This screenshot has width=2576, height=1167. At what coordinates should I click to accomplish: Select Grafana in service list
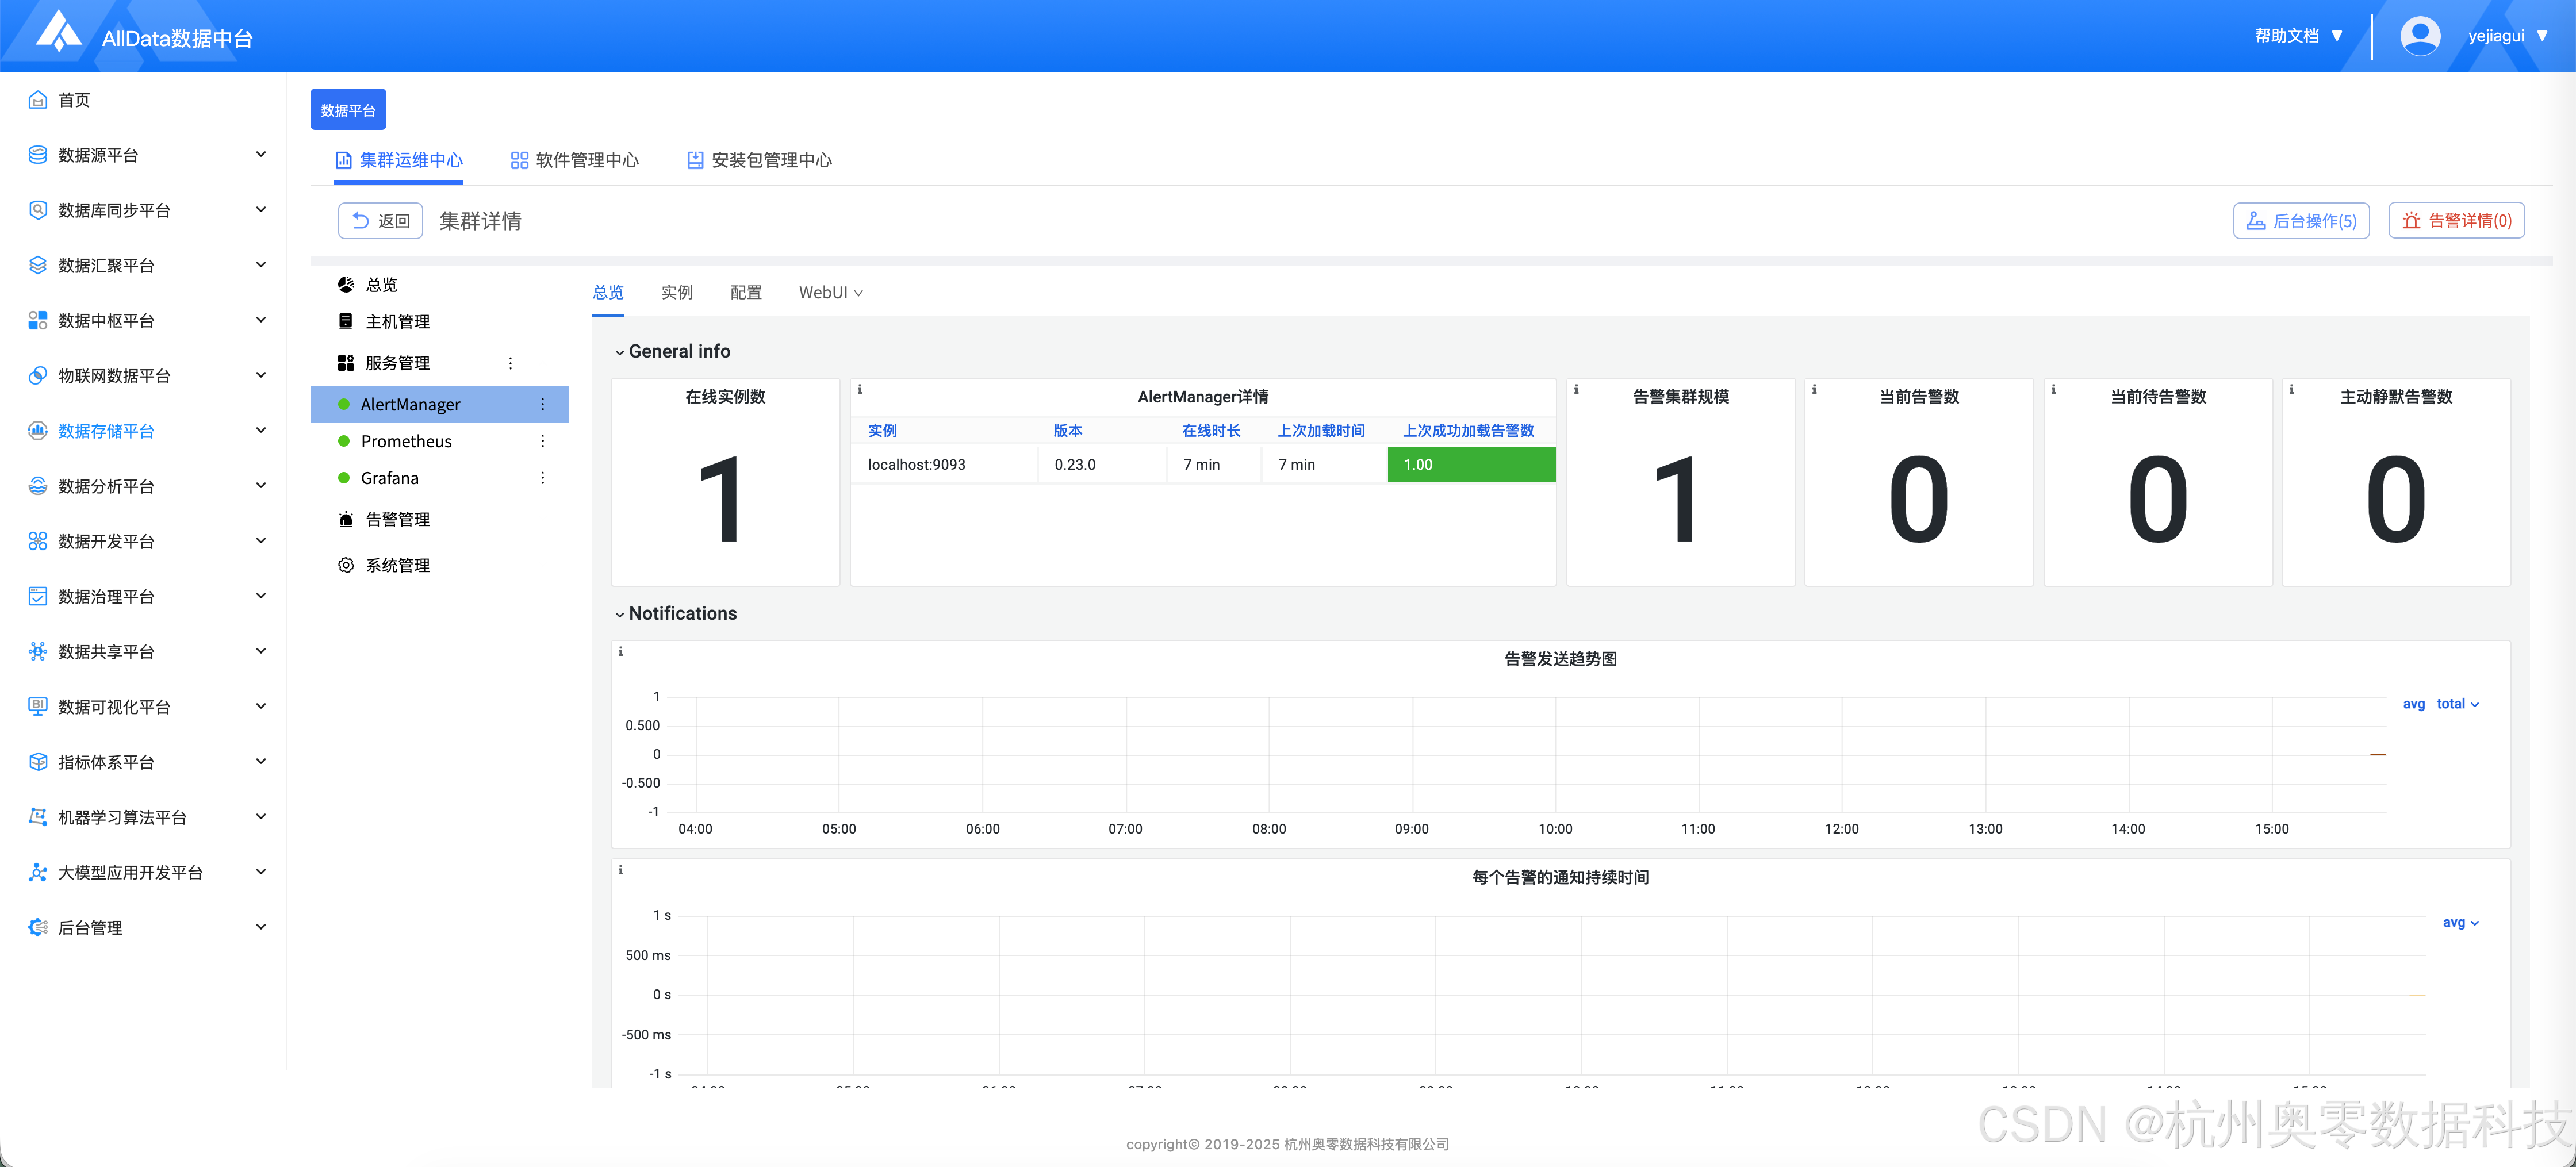point(390,478)
